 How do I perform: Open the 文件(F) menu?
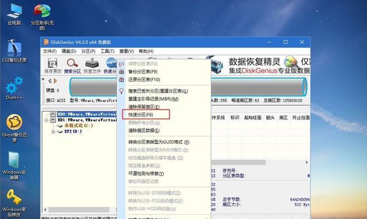click(50, 51)
